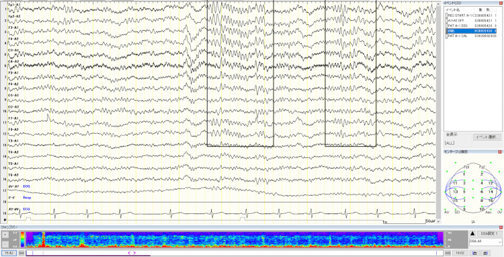Select the A1+A2 OFF event row

pos(470,20)
